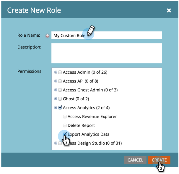179x174 pixels.
Task: Click into the Description text area
Action: 107,53
